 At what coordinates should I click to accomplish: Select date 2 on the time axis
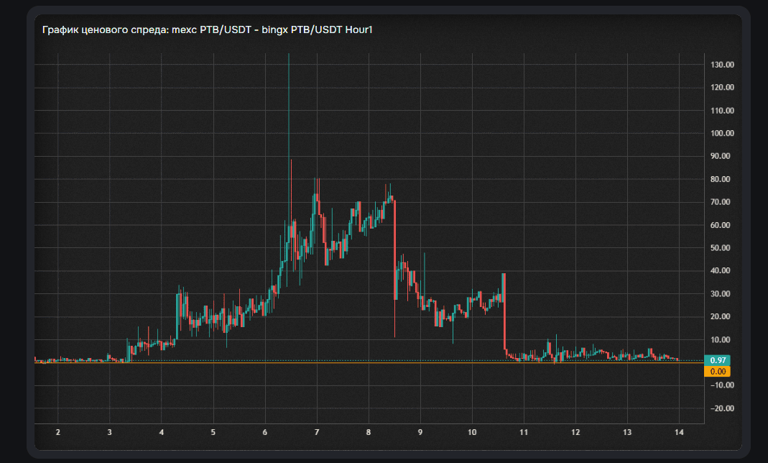pyautogui.click(x=58, y=433)
